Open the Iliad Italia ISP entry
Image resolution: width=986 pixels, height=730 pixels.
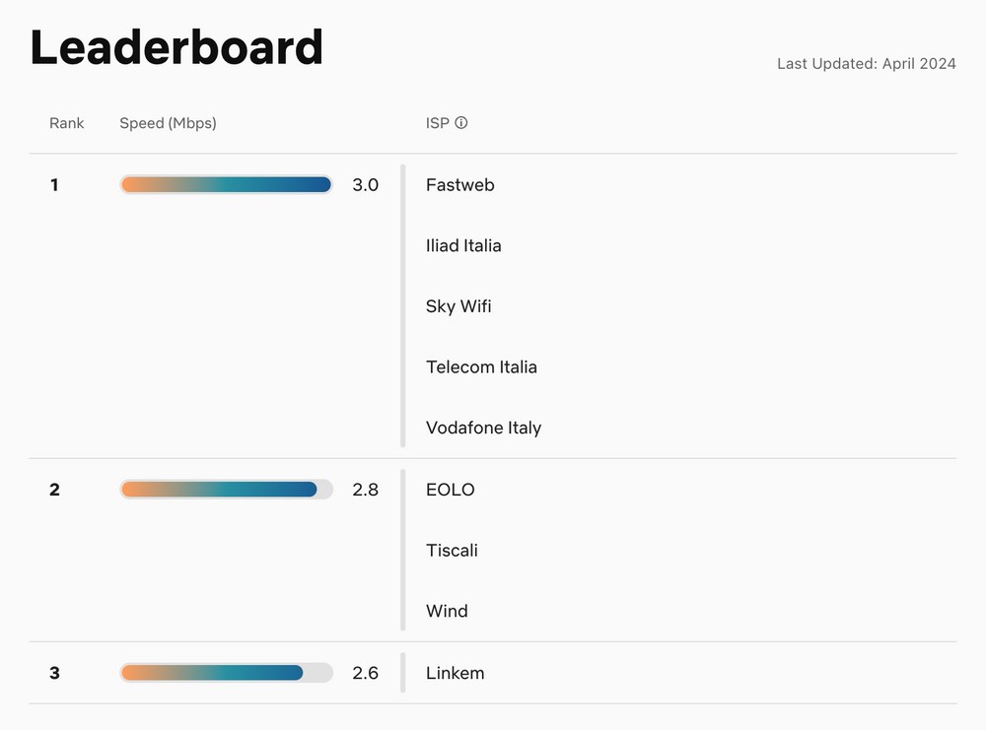[x=463, y=245]
